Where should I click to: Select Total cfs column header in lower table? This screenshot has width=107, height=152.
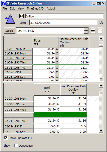point(47,89)
